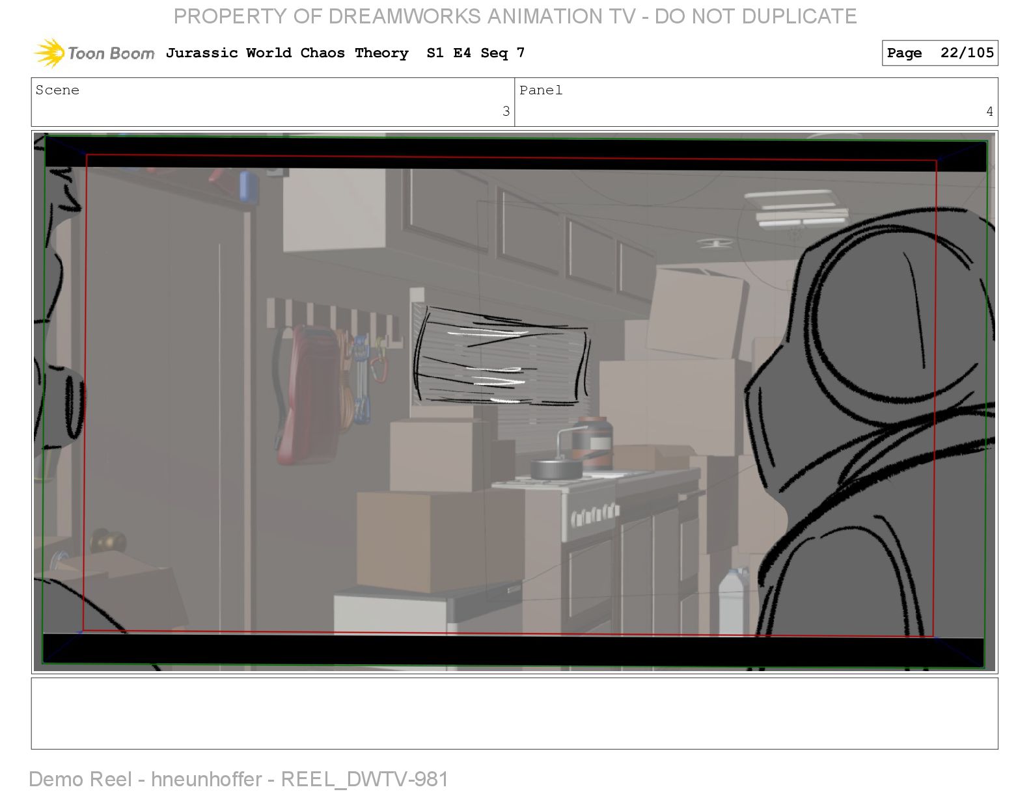Click the panel number 4

pyautogui.click(x=989, y=111)
